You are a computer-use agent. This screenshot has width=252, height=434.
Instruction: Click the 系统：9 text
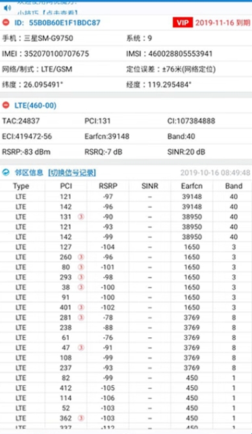click(x=139, y=38)
